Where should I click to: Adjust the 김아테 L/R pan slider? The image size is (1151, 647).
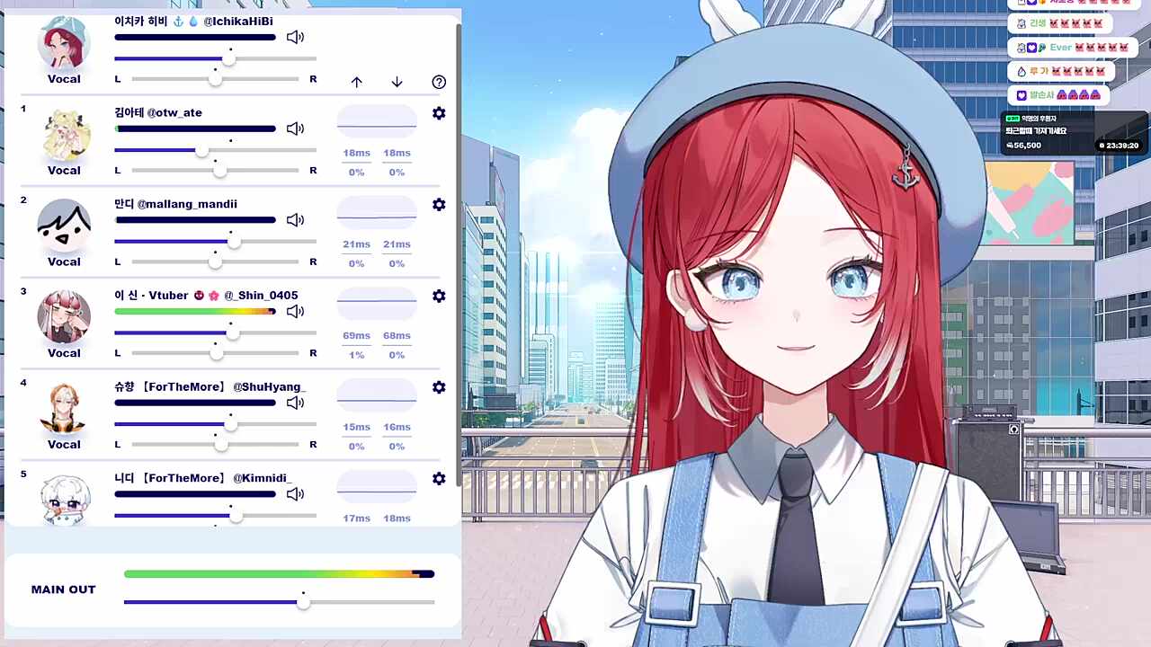point(215,170)
